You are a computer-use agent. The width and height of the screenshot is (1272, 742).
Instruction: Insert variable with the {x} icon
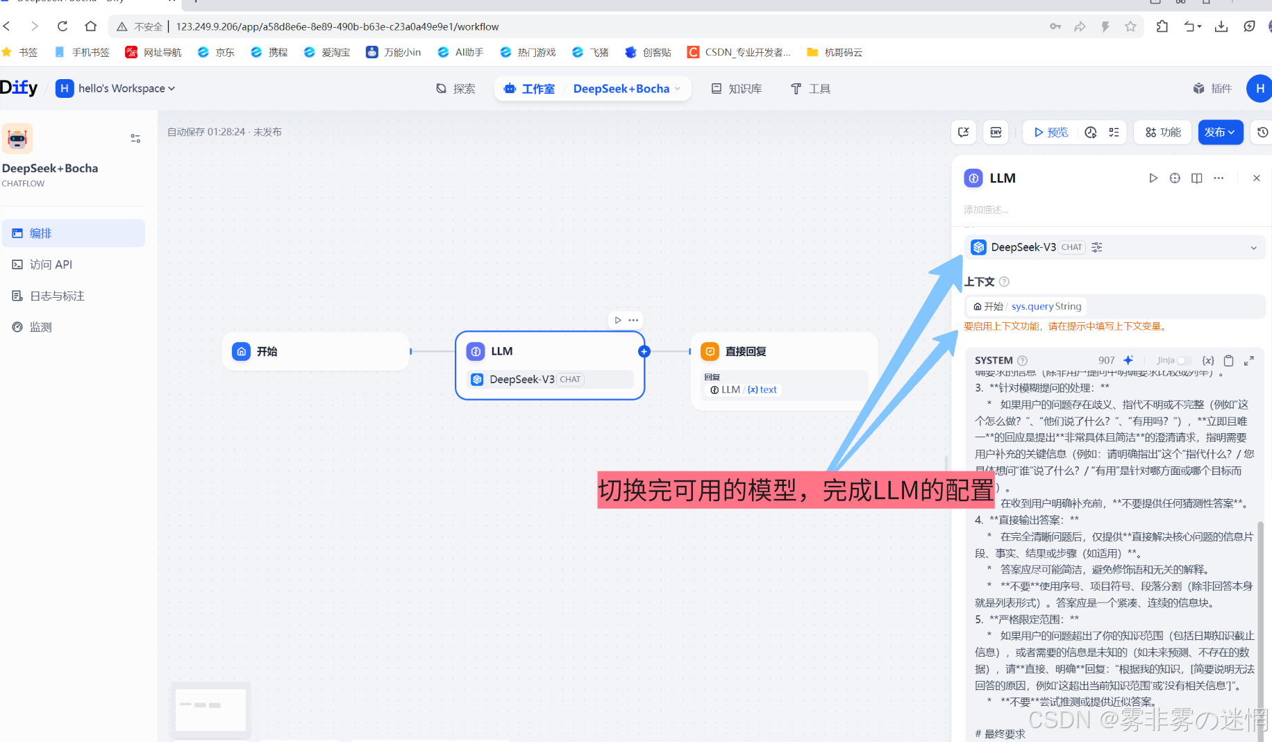[x=1208, y=360]
